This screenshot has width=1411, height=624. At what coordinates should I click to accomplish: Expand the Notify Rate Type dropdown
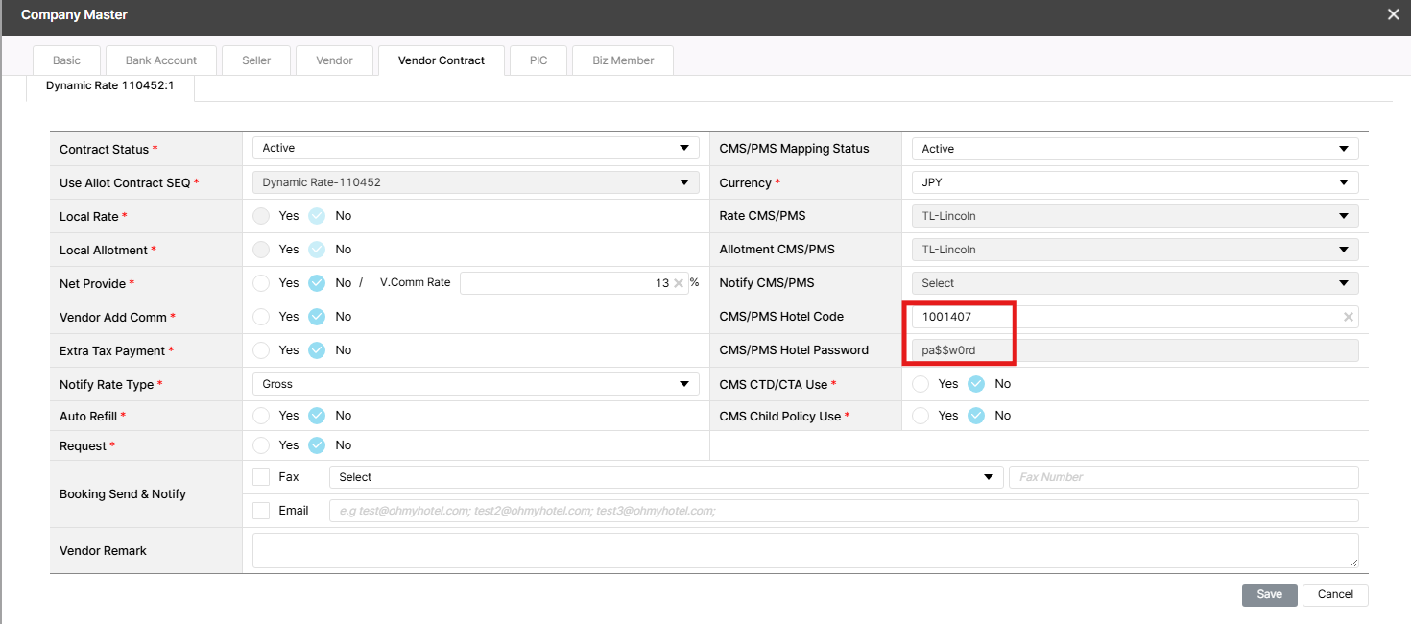(x=476, y=384)
